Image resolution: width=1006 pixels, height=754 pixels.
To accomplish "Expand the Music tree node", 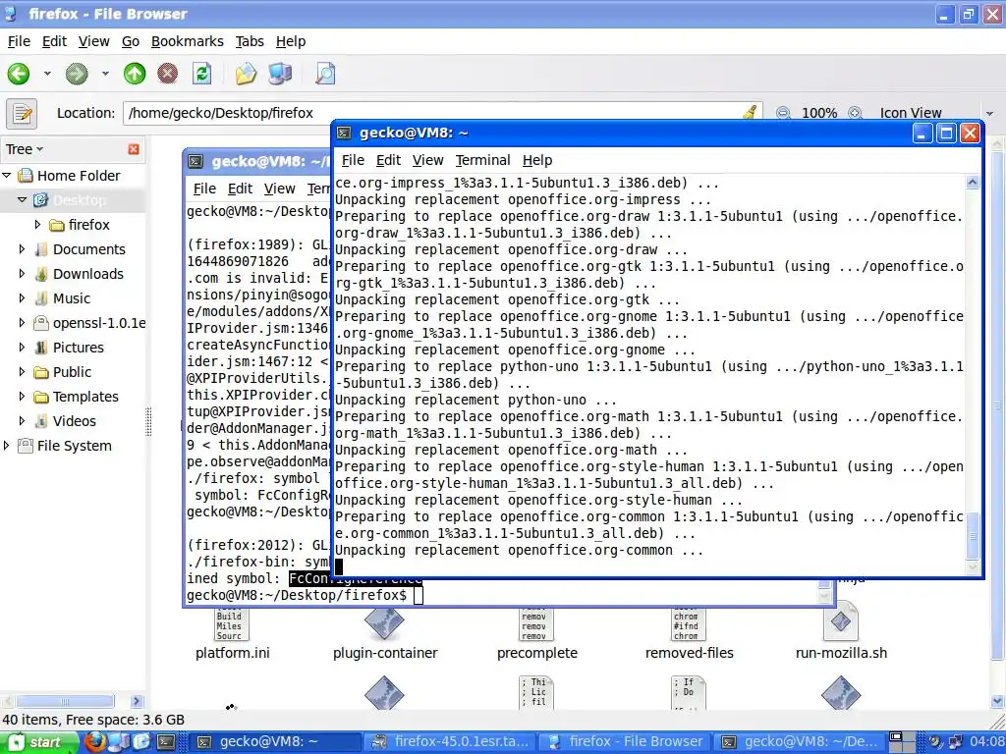I will point(22,298).
